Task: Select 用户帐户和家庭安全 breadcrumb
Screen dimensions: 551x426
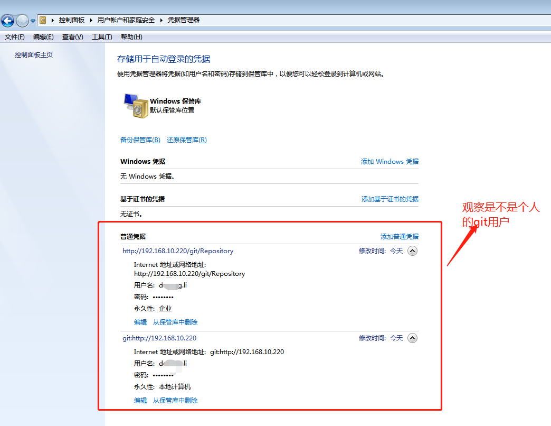Action: [x=126, y=20]
